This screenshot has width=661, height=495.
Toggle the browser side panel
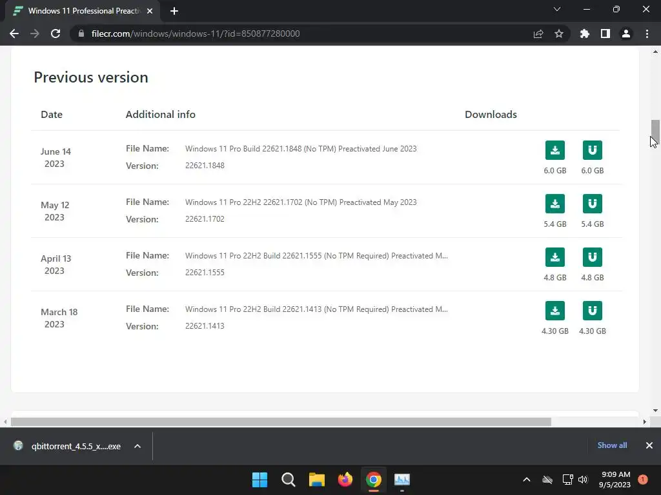[x=605, y=34]
